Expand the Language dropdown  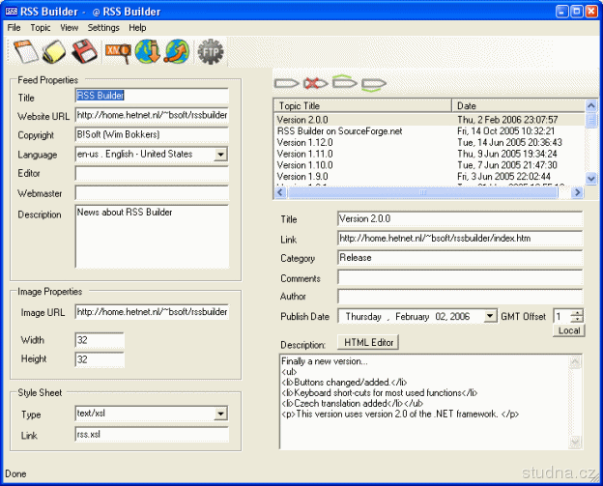point(221,155)
